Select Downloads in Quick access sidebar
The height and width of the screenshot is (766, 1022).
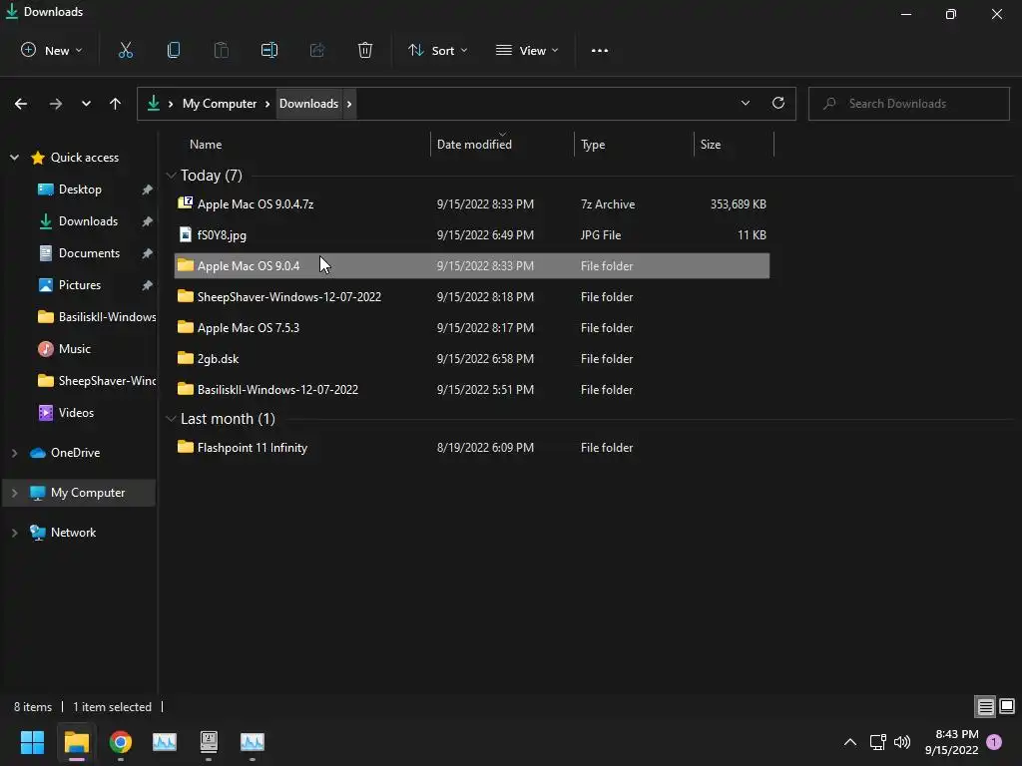point(88,221)
